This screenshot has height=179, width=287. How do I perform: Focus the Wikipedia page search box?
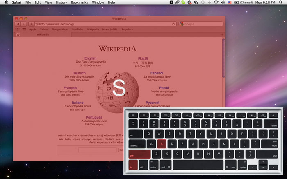[98, 150]
